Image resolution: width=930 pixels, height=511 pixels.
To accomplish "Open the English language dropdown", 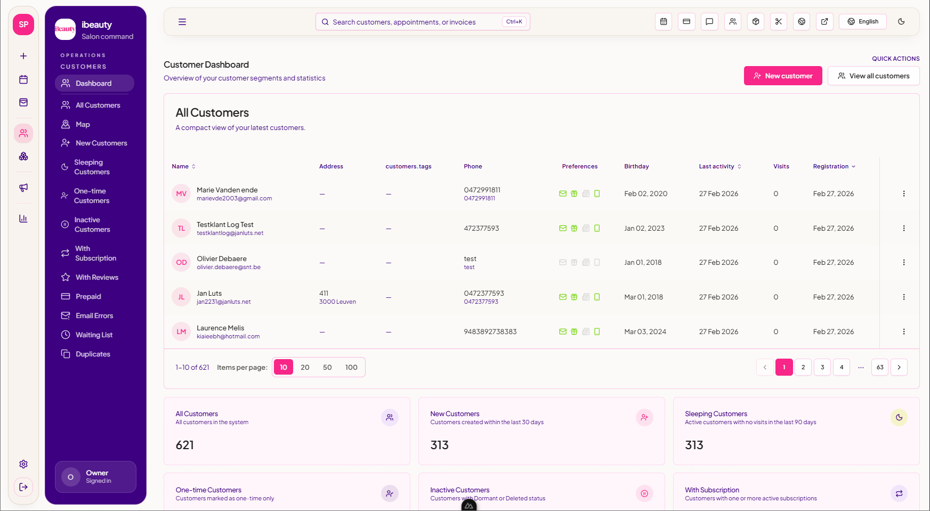I will (862, 21).
